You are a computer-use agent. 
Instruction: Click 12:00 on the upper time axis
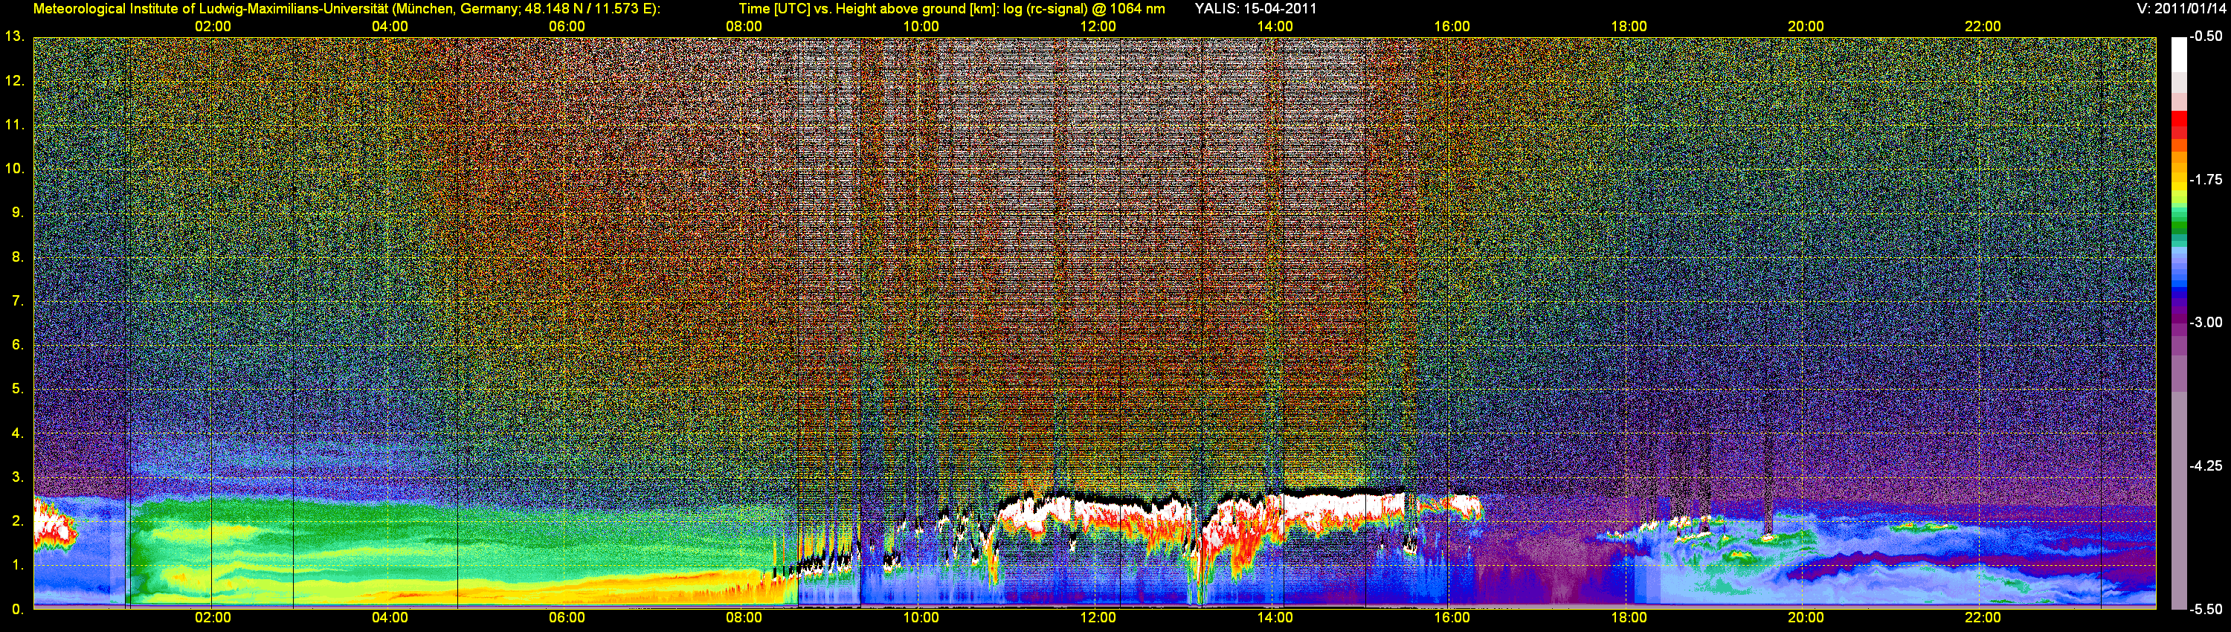tap(1098, 26)
